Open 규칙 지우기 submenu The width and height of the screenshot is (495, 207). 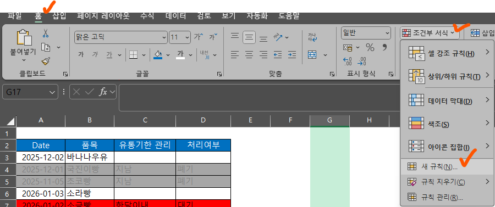(448, 182)
